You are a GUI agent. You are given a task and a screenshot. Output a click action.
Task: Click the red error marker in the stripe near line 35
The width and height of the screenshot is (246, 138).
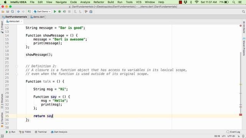(241, 115)
